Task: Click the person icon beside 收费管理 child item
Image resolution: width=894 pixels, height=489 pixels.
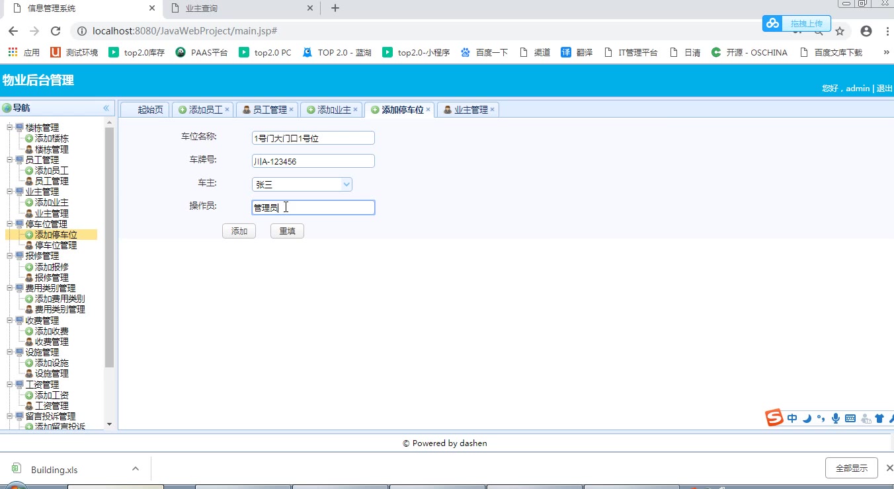Action: [29, 342]
